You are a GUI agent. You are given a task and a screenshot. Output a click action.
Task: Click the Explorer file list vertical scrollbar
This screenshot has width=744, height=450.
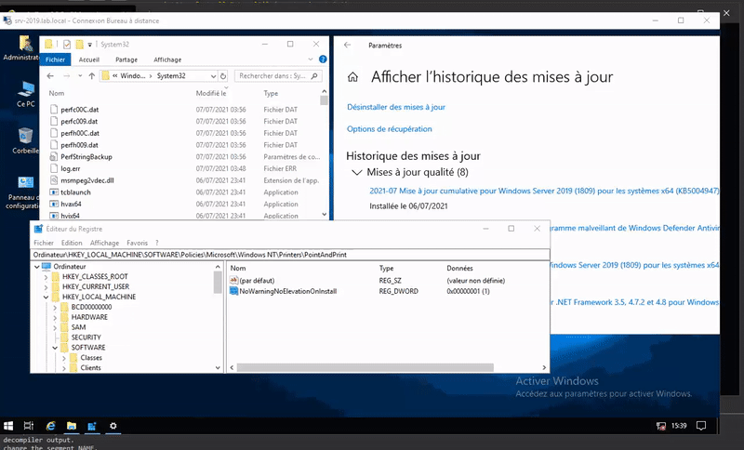point(324,100)
